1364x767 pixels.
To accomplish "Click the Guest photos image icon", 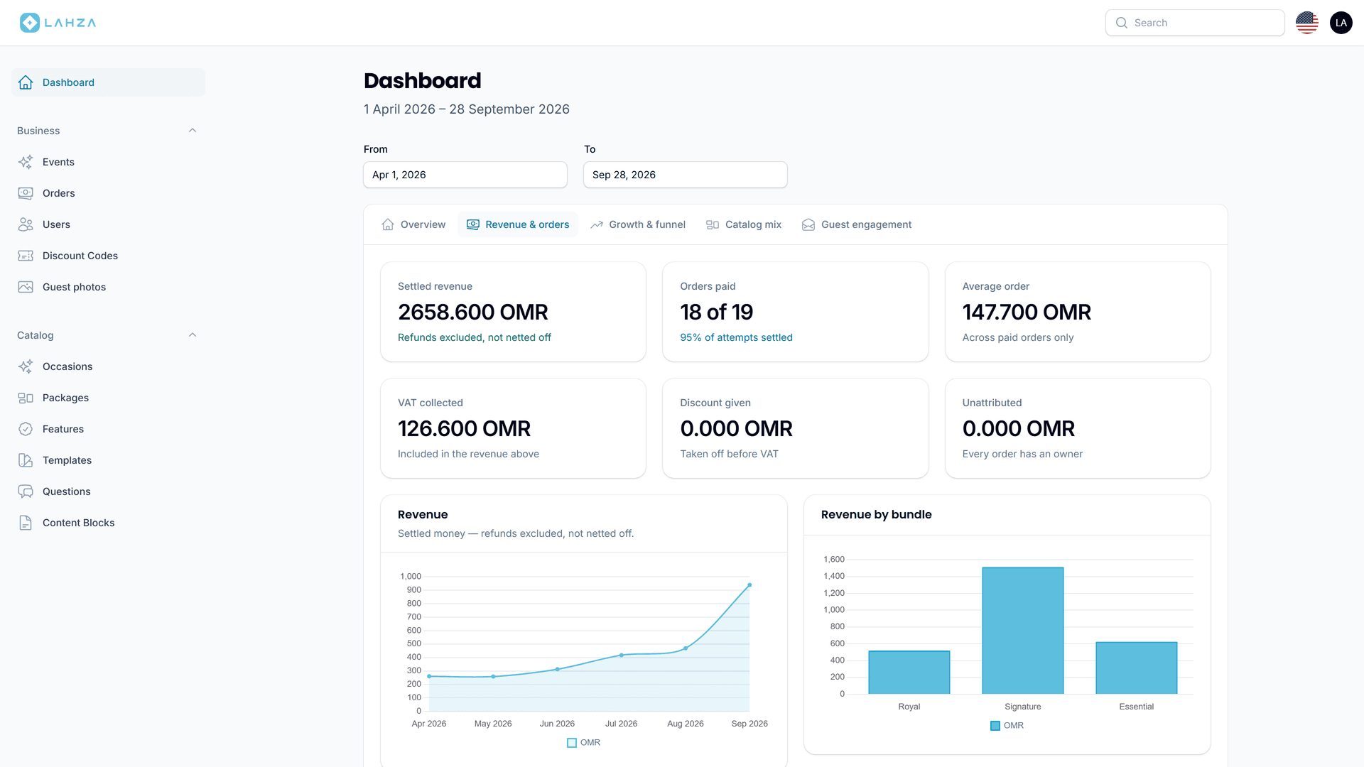I will coord(26,287).
